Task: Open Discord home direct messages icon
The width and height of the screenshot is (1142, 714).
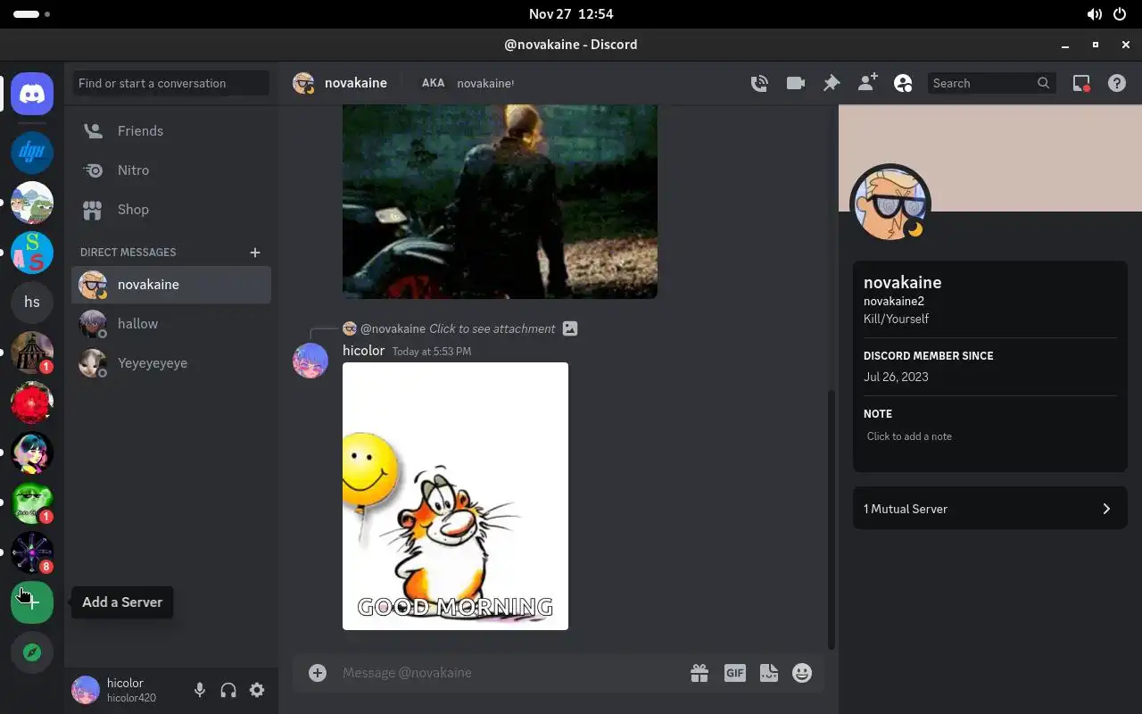Action: tap(32, 93)
